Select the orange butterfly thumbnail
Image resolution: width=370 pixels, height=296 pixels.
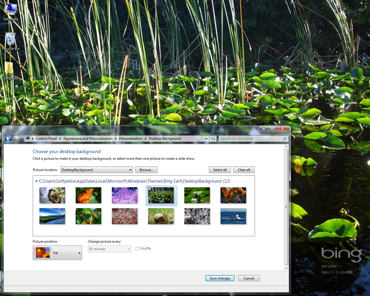pos(88,195)
